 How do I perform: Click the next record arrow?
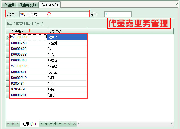pyautogui.click(x=42, y=124)
